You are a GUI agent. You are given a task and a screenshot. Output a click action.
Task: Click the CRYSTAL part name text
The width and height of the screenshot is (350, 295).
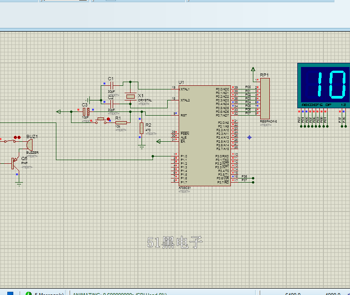coord(145,100)
